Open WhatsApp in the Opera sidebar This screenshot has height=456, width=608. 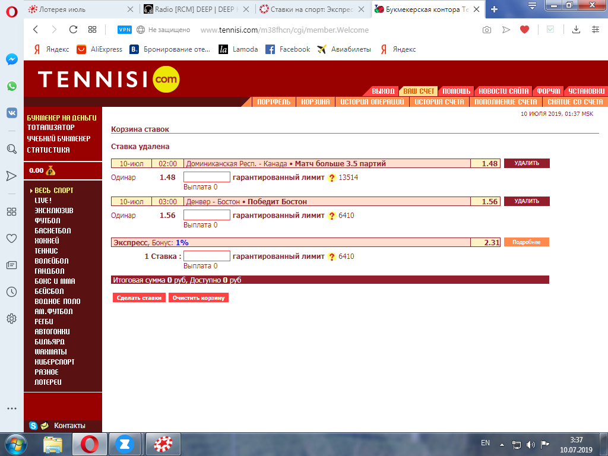[x=11, y=86]
